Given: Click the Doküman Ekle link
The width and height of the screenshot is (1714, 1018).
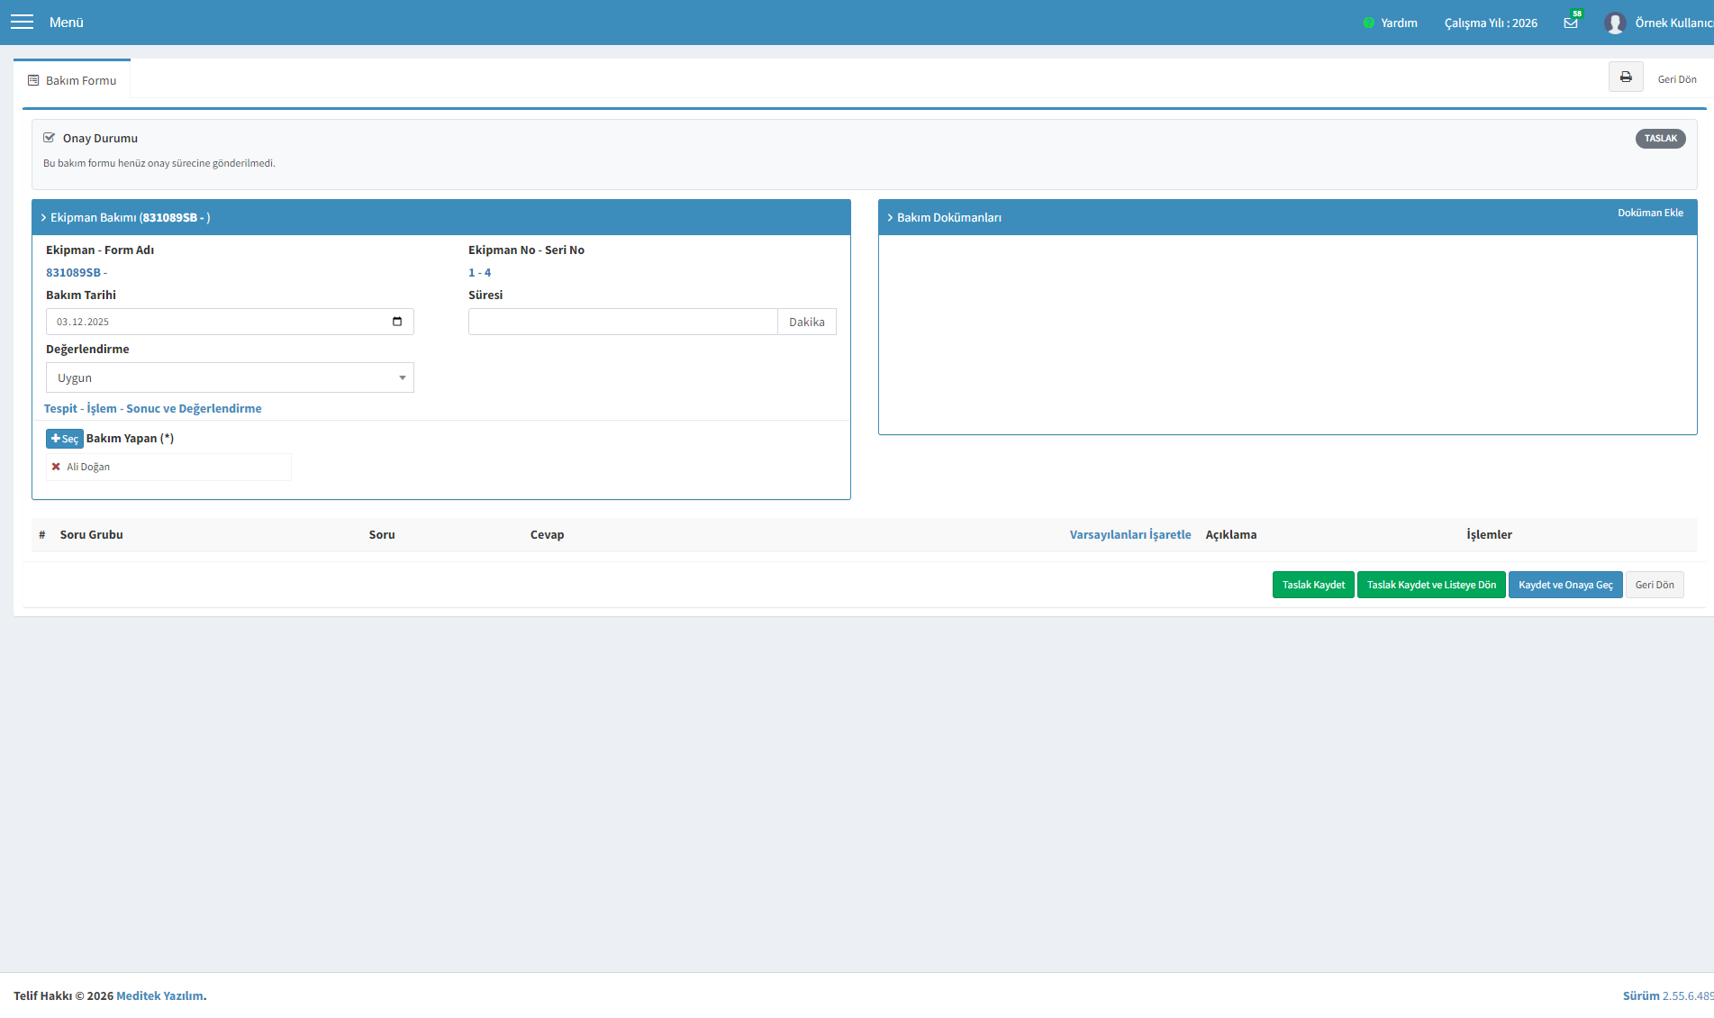Looking at the screenshot, I should click(1650, 213).
